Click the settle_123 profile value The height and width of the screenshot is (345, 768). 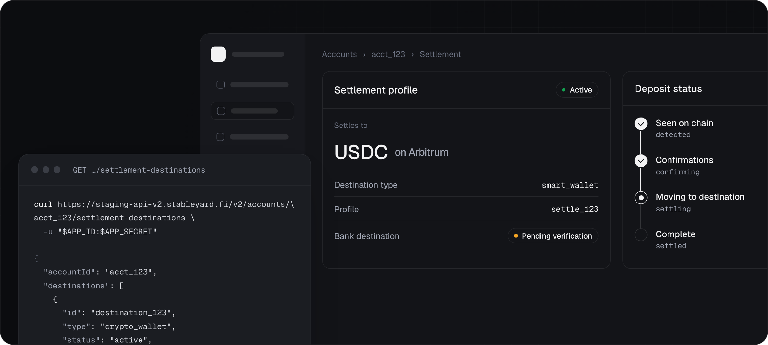(575, 209)
